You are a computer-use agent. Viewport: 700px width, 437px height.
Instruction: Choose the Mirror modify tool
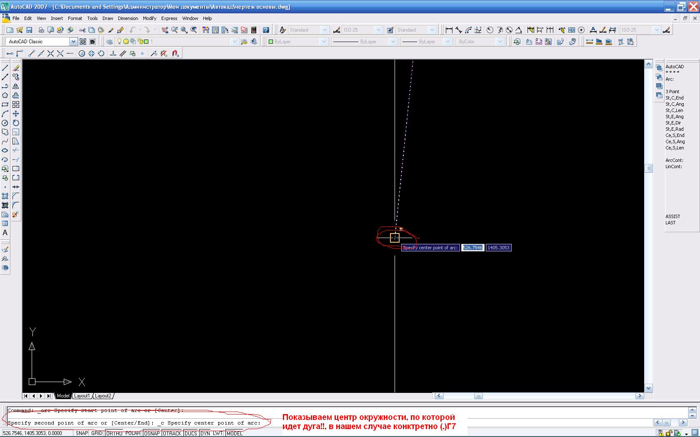(16, 86)
